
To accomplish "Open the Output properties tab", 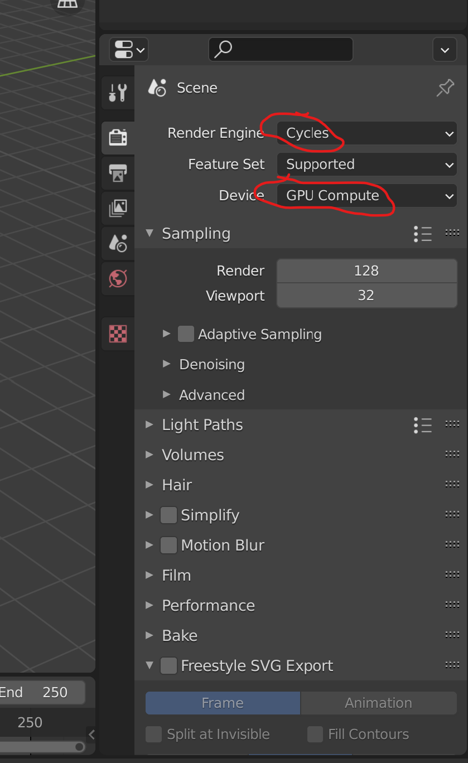I will point(118,173).
